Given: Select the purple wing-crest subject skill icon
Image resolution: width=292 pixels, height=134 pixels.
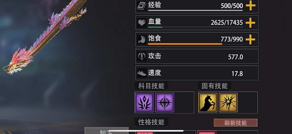Looking at the screenshot, I should pyautogui.click(x=144, y=102).
